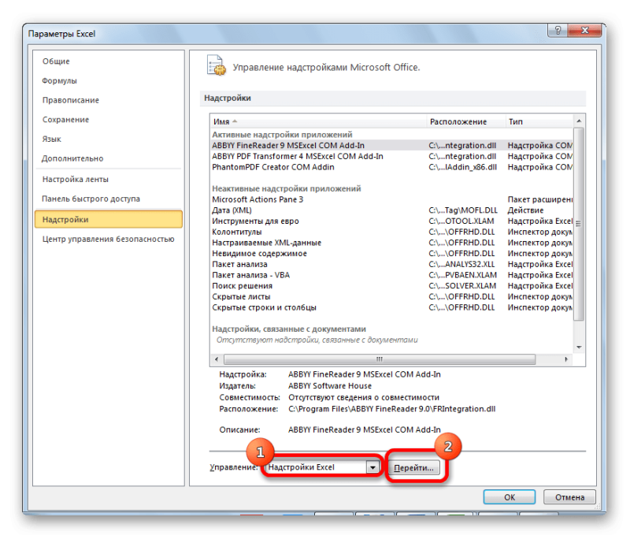Click the list's scroll up arrow
Image resolution: width=630 pixels, height=539 pixels.
point(579,121)
